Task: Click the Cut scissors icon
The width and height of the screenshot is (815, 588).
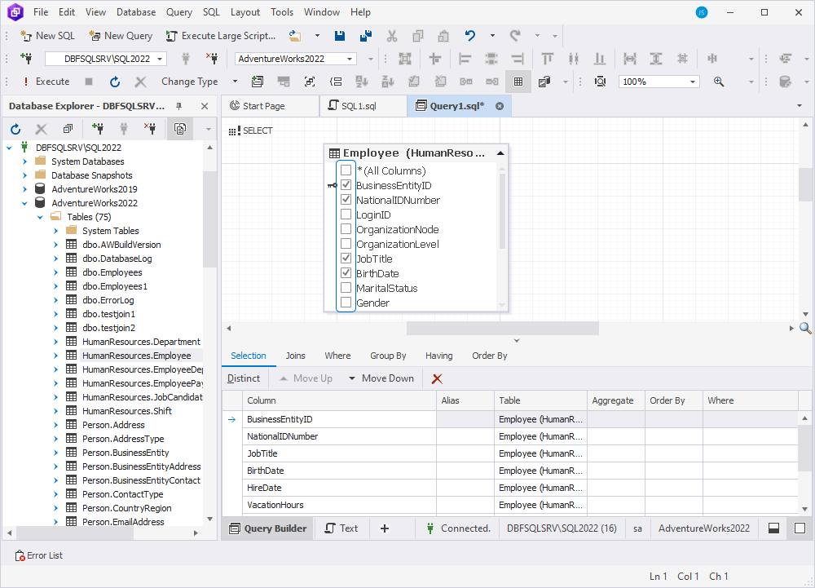Action: pyautogui.click(x=392, y=36)
